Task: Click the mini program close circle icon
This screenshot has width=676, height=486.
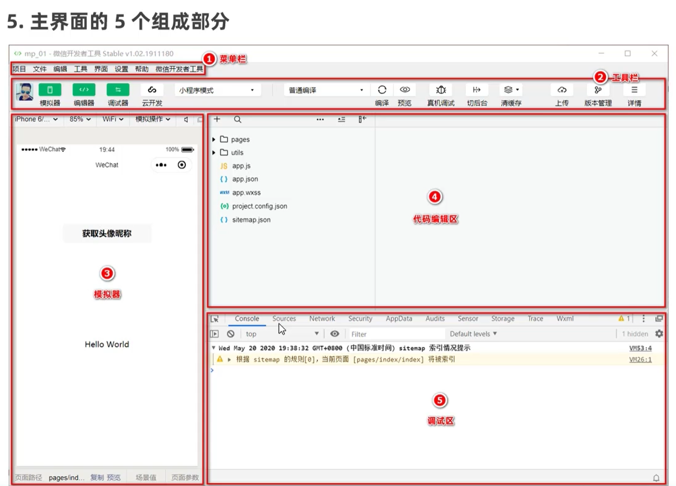Action: click(182, 165)
